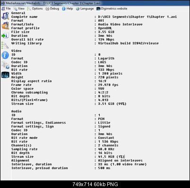Click the Digimetrics website menu item
190x188 pixels.
tap(112, 9)
